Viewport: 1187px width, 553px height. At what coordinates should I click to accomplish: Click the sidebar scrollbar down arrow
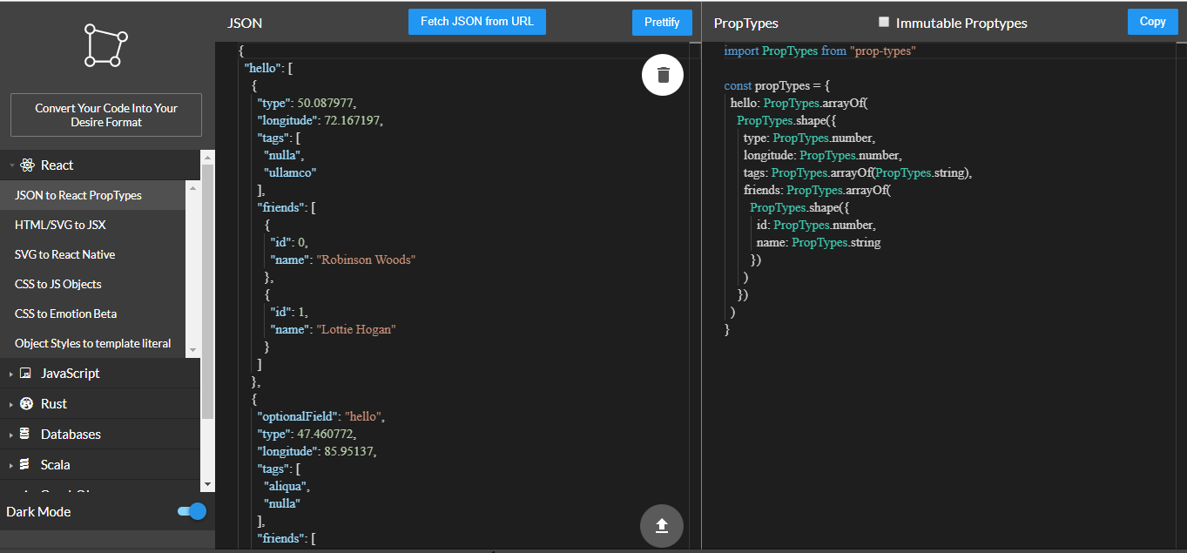point(207,484)
